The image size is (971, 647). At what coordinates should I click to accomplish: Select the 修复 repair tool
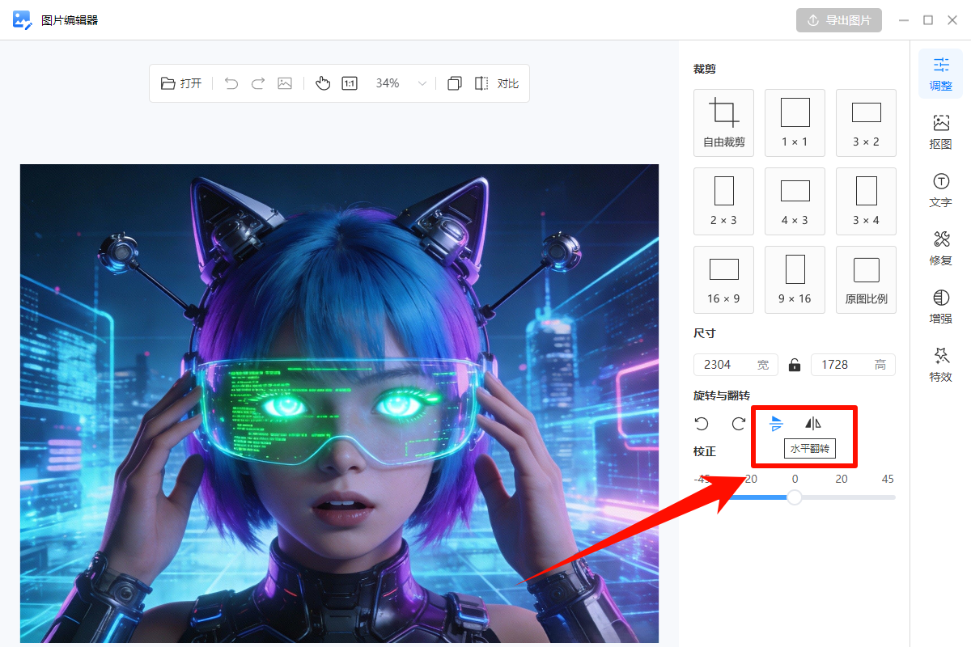pyautogui.click(x=940, y=248)
